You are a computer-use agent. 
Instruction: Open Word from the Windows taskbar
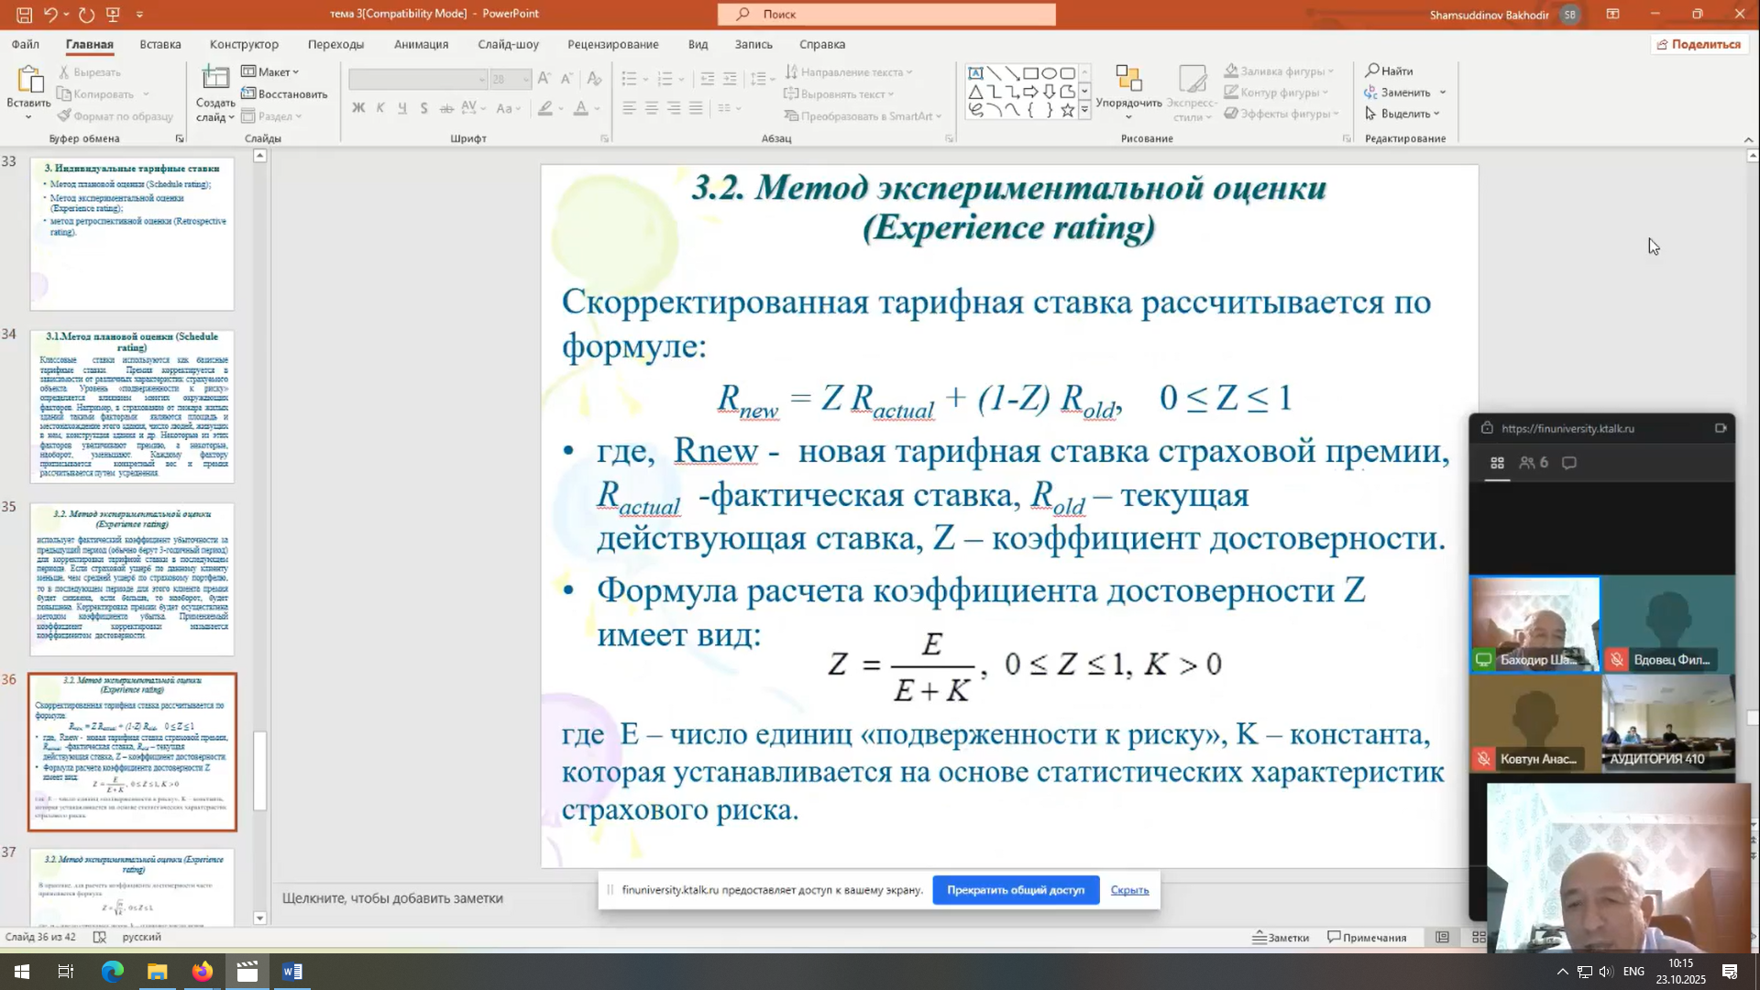[292, 972]
